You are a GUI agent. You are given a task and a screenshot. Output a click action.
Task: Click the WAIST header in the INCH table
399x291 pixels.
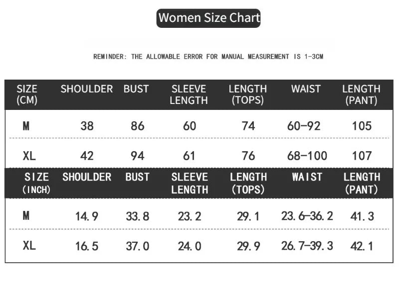coord(307,177)
